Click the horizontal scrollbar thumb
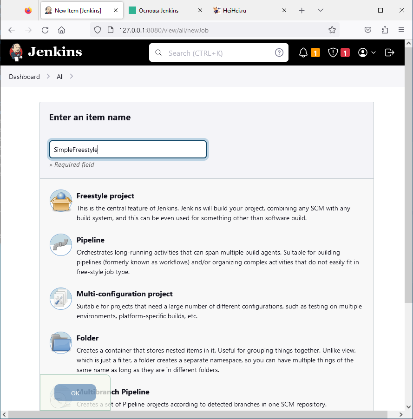 [198, 414]
